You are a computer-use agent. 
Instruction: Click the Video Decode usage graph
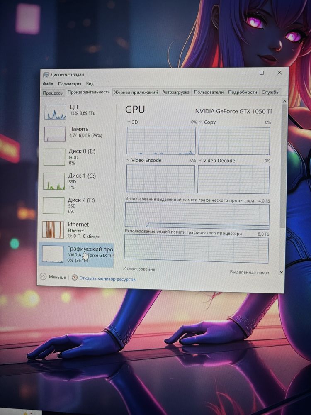(x=233, y=179)
